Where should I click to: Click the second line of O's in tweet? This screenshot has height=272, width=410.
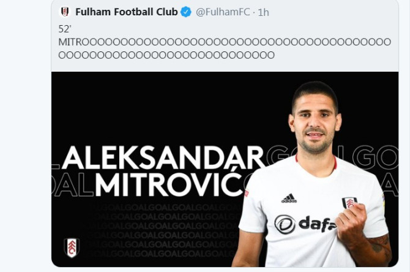(x=166, y=55)
